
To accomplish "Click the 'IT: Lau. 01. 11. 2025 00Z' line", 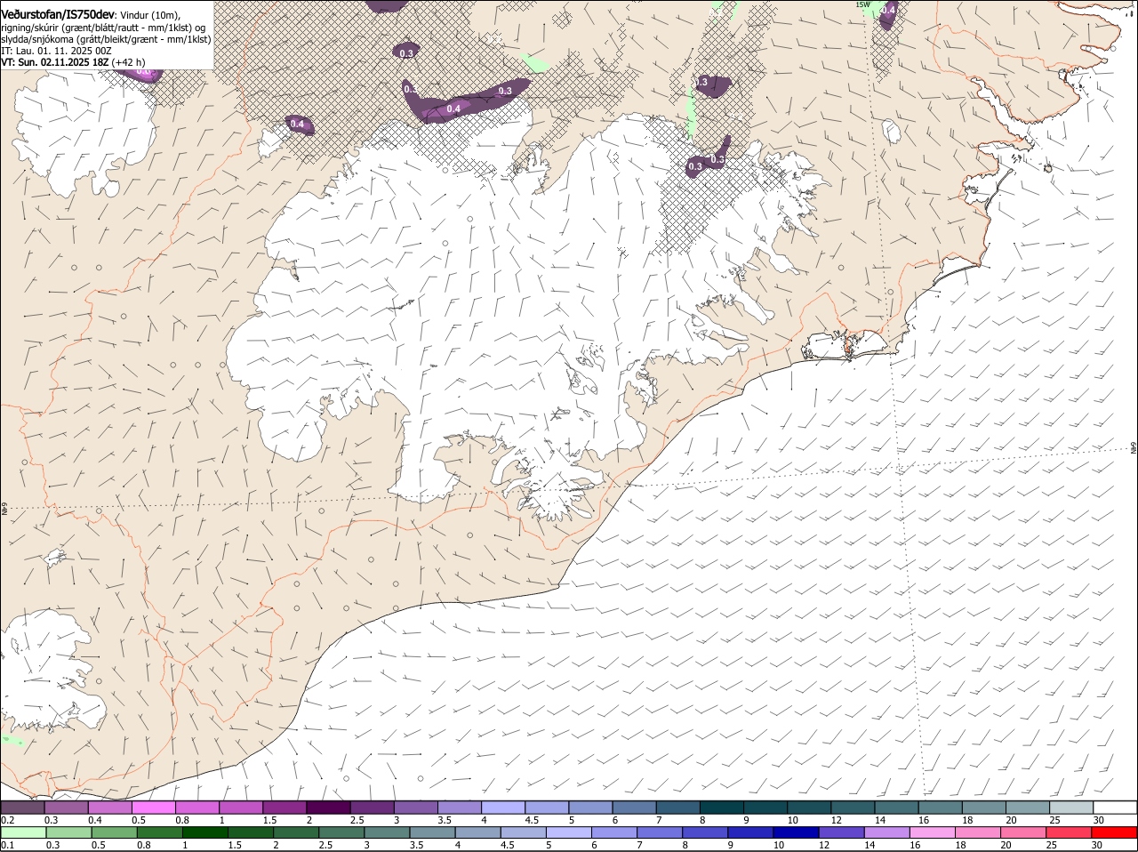I will [x=56, y=51].
